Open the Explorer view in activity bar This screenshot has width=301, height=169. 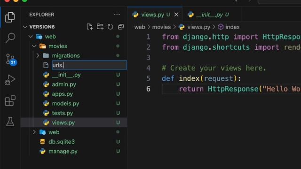10,17
